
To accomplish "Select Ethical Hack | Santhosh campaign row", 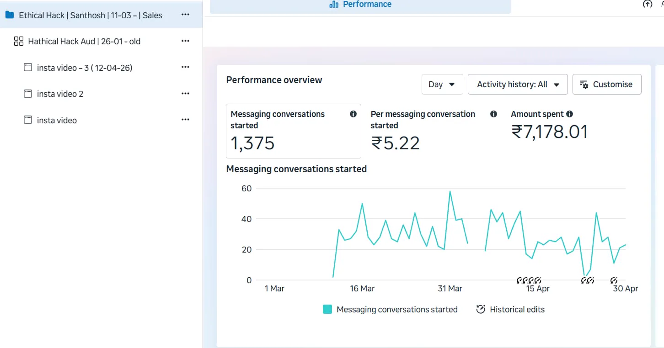I will pos(101,15).
